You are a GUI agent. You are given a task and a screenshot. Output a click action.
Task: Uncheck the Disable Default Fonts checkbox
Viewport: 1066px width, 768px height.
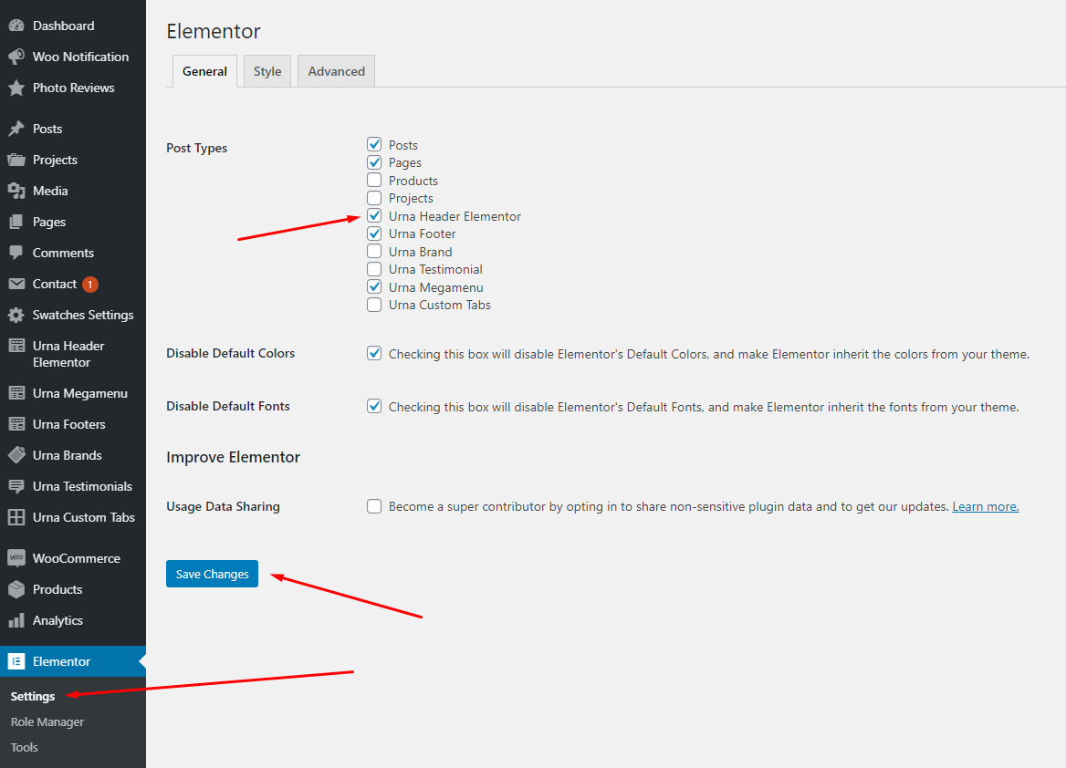click(374, 407)
